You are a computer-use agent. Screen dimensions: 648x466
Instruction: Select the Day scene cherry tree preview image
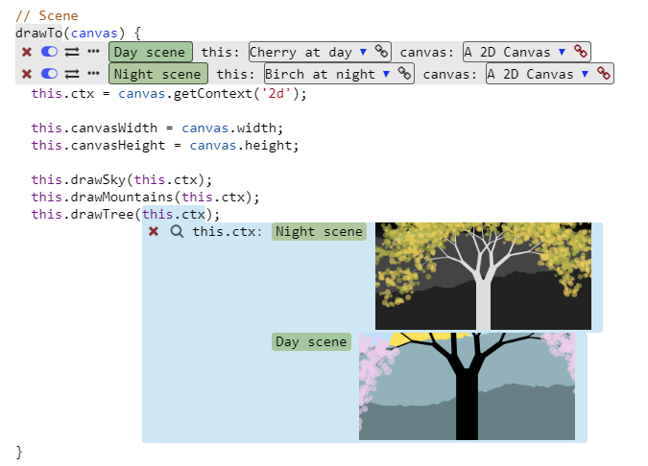coord(467,386)
